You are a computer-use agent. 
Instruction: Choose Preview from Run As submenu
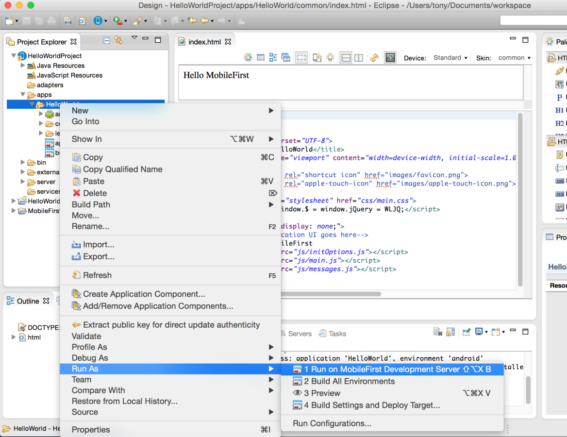click(x=392, y=393)
